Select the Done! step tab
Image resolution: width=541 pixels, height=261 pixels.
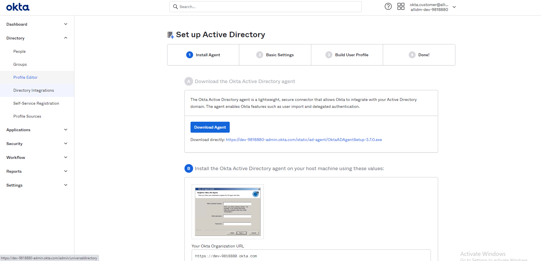point(419,55)
